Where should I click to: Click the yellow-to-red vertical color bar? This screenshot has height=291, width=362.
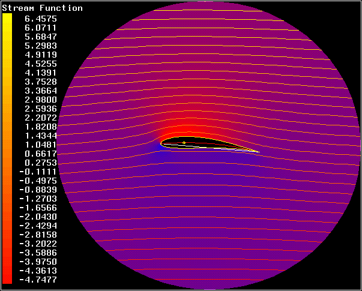click(x=7, y=148)
